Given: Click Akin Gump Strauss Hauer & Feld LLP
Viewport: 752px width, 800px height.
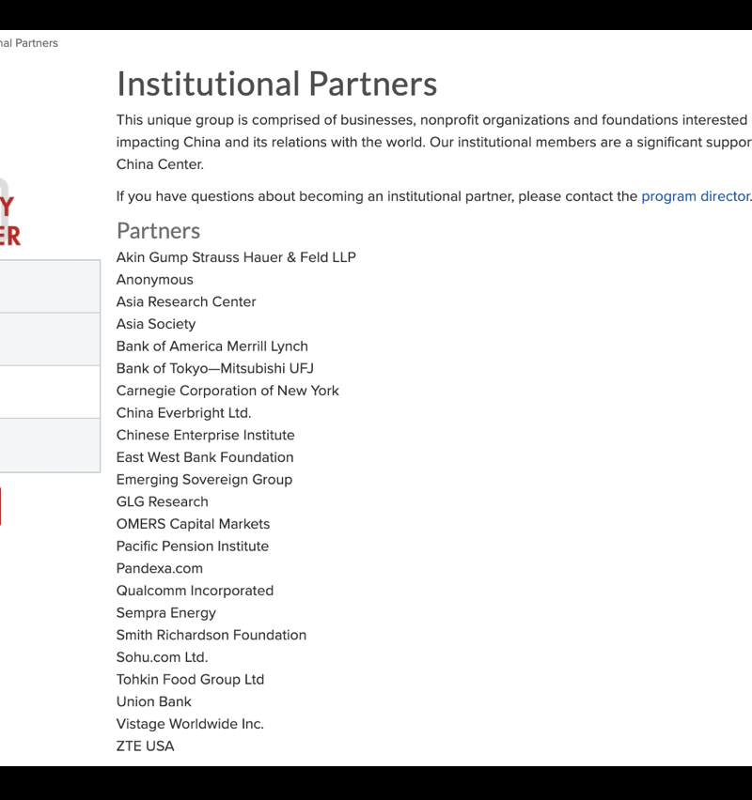Looking at the screenshot, I should pos(236,257).
